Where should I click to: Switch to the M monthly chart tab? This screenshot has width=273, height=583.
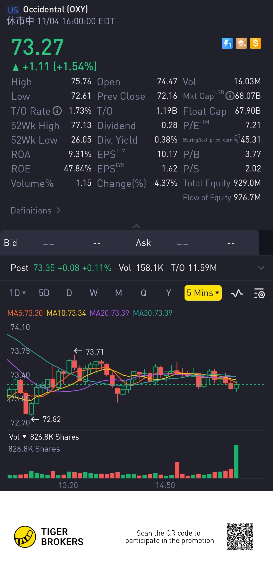[x=119, y=293]
